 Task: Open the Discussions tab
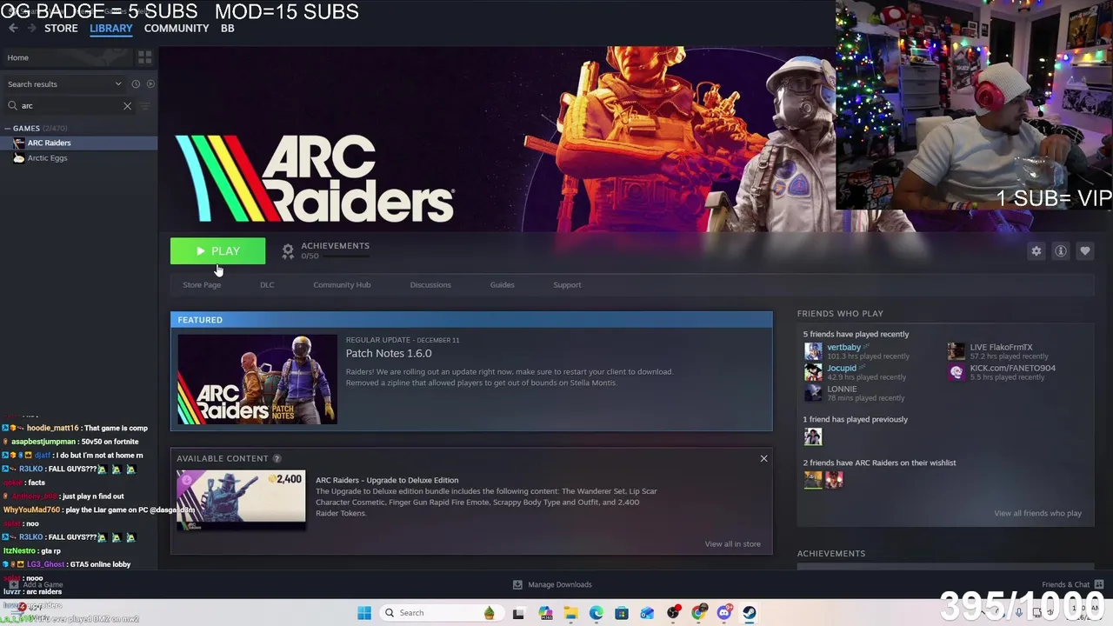coord(430,285)
